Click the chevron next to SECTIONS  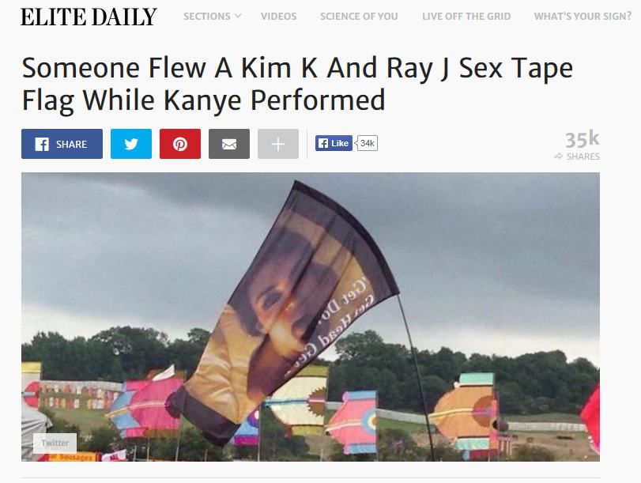point(238,16)
